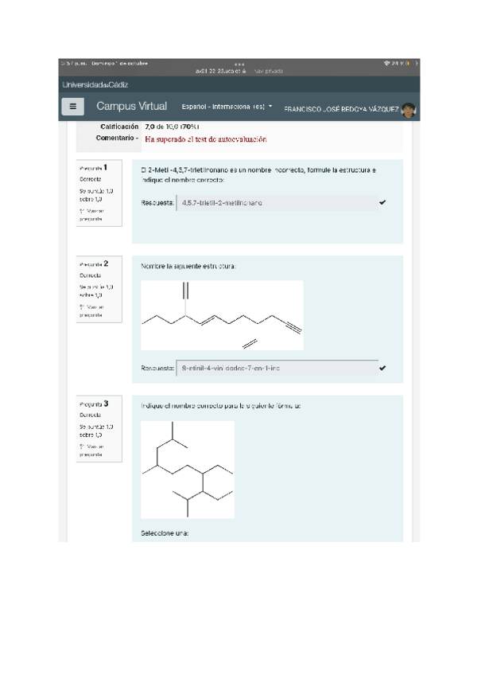
Task: Click the question 1 answer field
Action: (x=277, y=203)
